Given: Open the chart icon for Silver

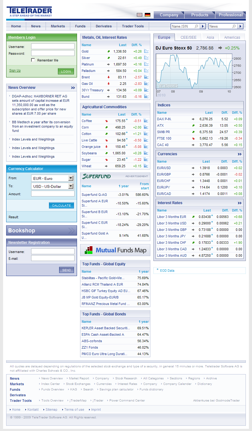Looking at the screenshot, I should pos(146,58).
